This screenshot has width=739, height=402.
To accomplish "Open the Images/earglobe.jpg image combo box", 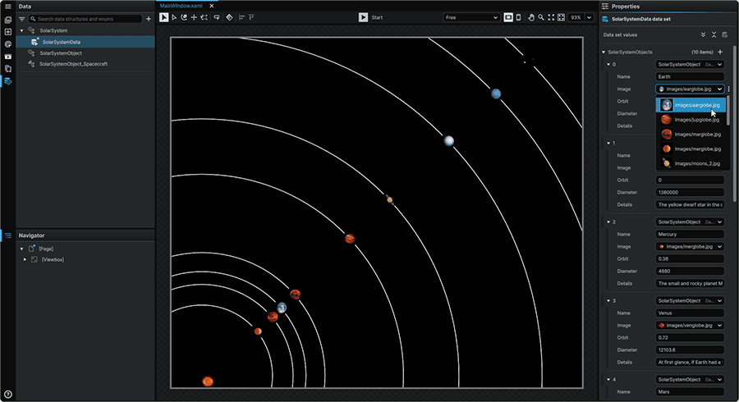I will [690, 89].
